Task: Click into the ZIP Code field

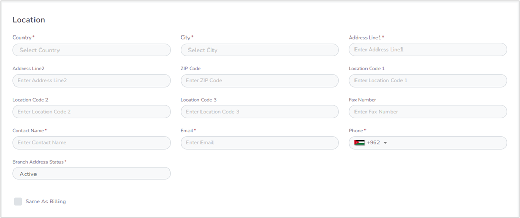Action: click(x=259, y=81)
